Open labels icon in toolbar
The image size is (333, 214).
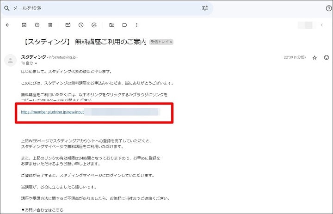[125, 25]
